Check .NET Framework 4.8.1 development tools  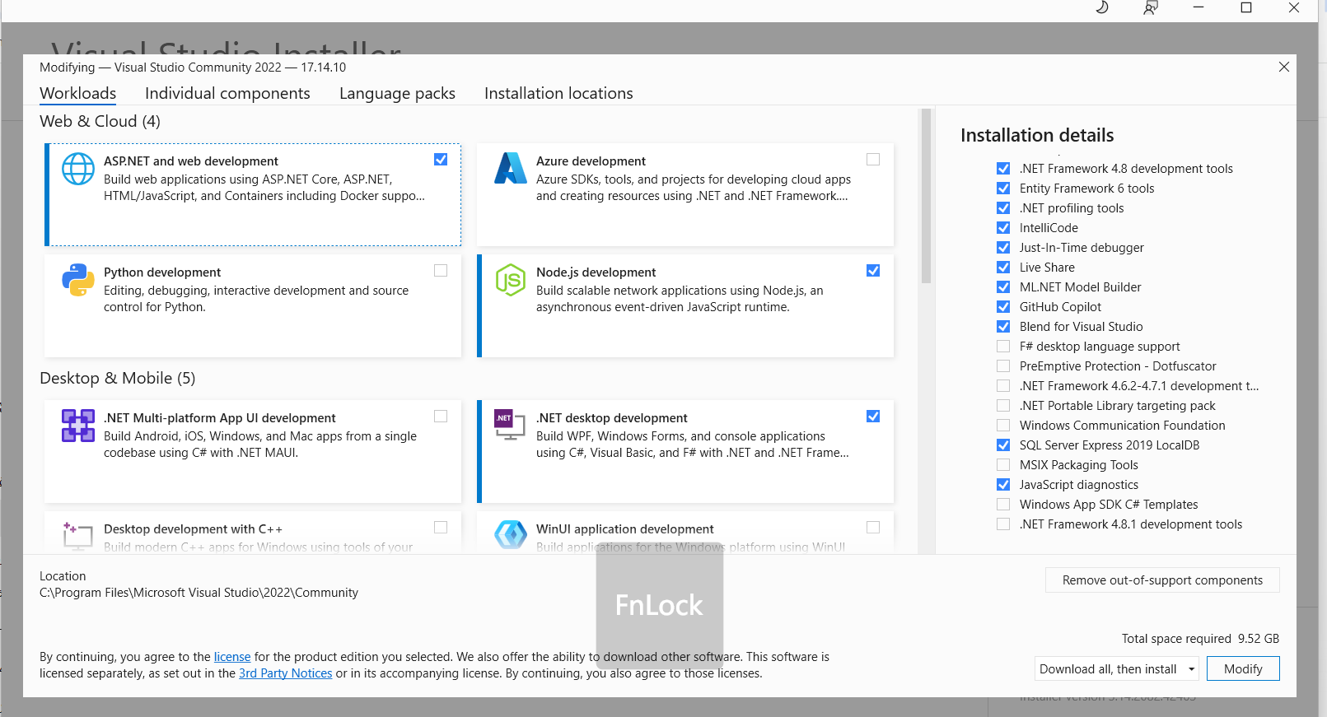[x=1003, y=524]
